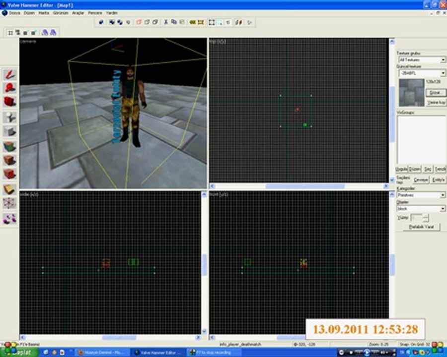The width and height of the screenshot is (447, 357).
Task: Open the Yardım menu
Action: coord(112,13)
